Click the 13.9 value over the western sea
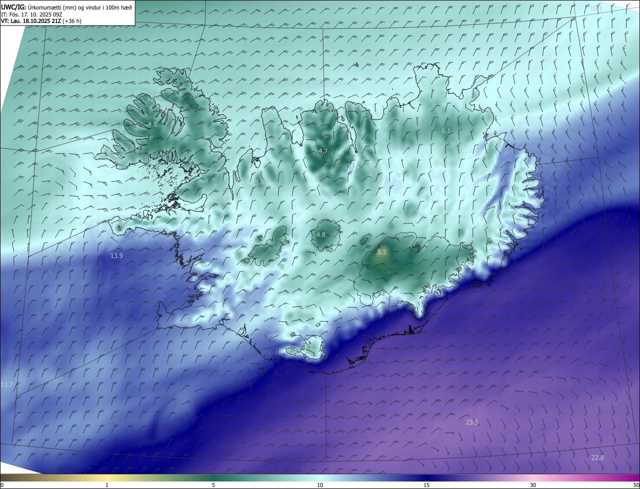The image size is (640, 489). pos(116,255)
